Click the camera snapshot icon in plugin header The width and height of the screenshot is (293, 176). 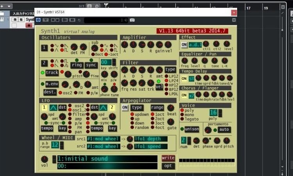(132, 20)
